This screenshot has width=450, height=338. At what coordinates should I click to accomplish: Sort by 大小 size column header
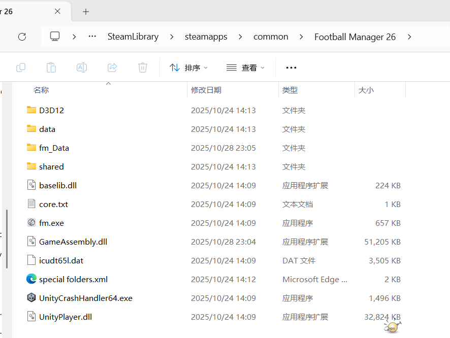tap(366, 90)
